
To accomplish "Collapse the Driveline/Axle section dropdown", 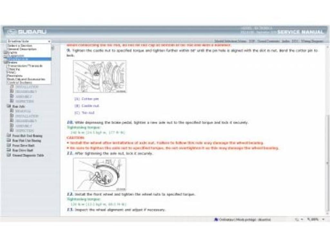I will [49, 42].
